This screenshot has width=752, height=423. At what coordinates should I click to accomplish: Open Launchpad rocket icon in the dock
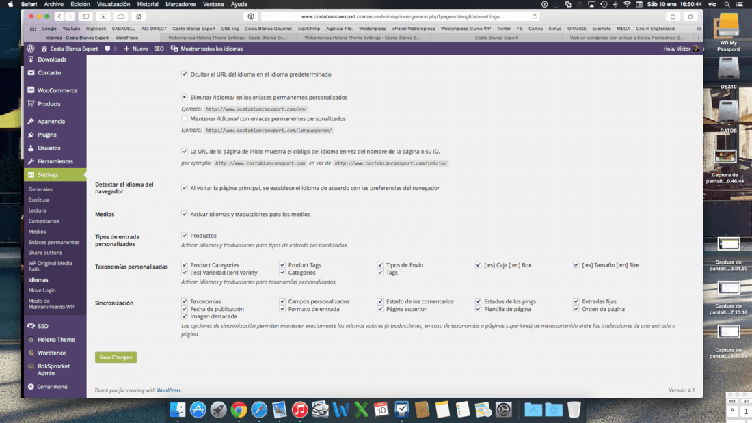tap(218, 409)
